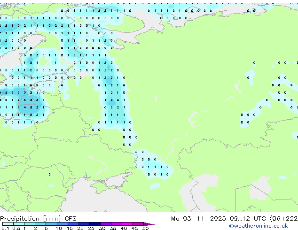Viewport: 298px width, 230px height.
Task: Pick the 15–20 mm legend color swatch
Action: [x=73, y=224]
